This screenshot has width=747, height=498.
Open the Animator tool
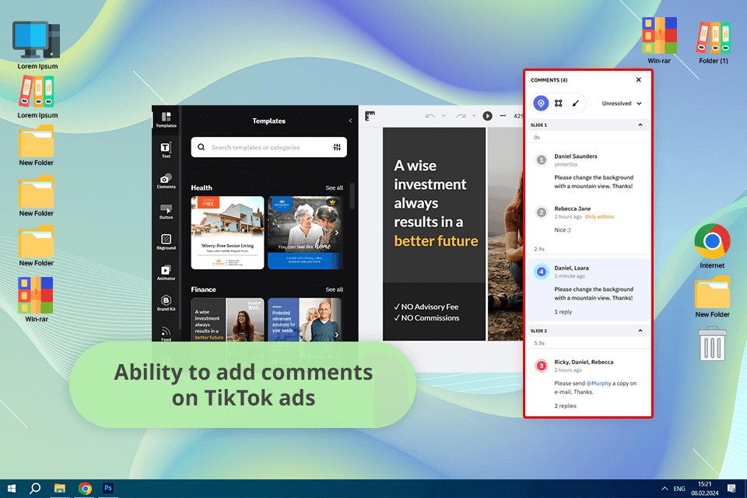coord(166,272)
